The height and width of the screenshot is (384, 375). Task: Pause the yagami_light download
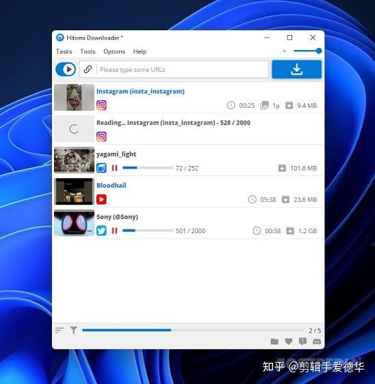click(114, 168)
